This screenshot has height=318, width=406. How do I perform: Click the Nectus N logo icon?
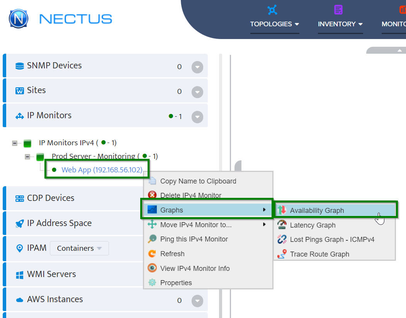pyautogui.click(x=19, y=19)
